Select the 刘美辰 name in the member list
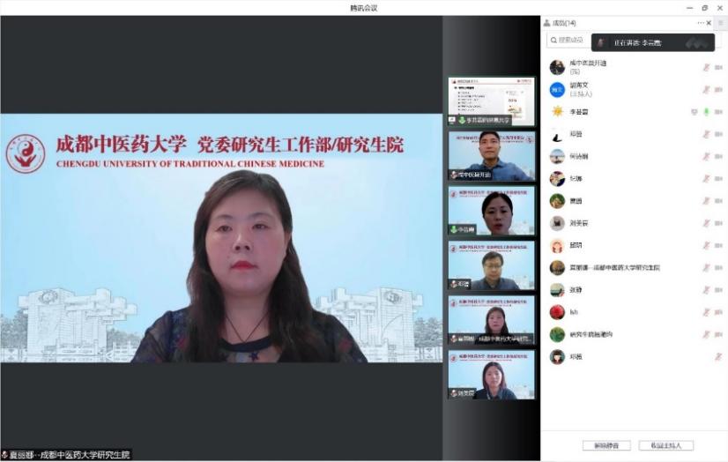Viewport: 728px width, 462px height. click(x=578, y=223)
